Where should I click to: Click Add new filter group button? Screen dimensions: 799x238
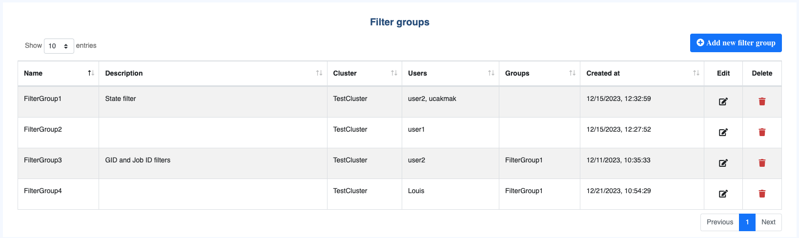[x=736, y=43]
